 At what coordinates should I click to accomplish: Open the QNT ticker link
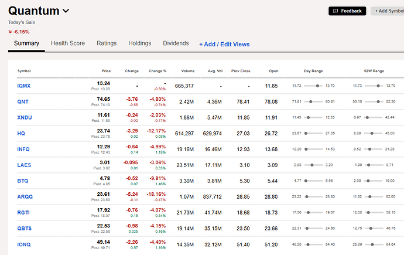pos(23,101)
